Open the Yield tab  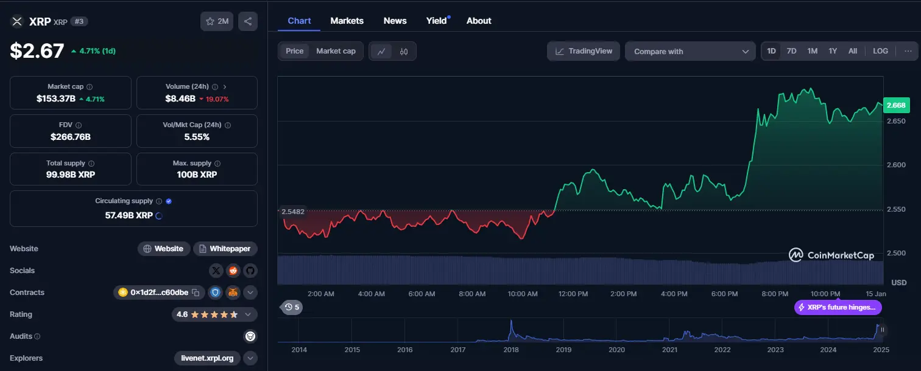437,21
